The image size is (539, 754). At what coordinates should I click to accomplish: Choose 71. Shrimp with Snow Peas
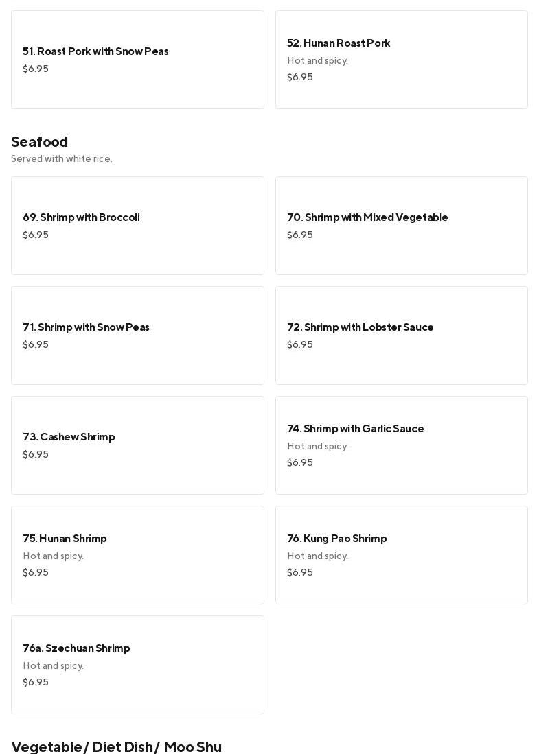click(137, 335)
